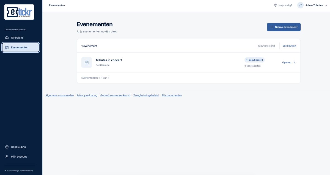Click the Mijn account person icon
Screen dimensions: 330x175
pos(7,157)
